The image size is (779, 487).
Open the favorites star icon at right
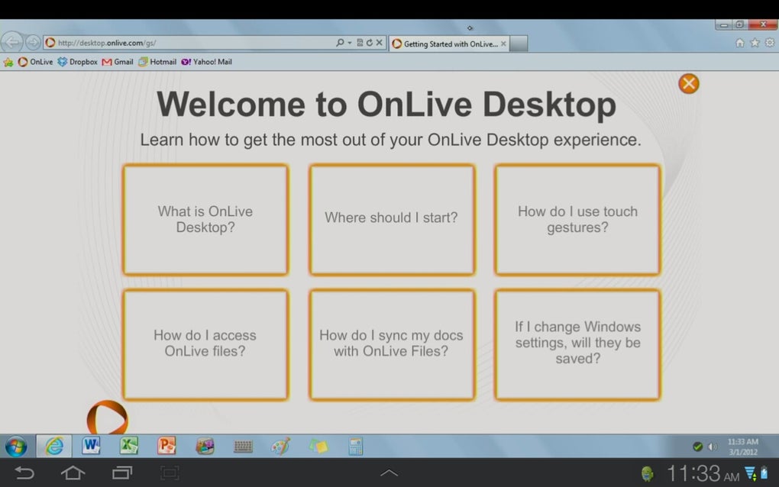point(755,43)
